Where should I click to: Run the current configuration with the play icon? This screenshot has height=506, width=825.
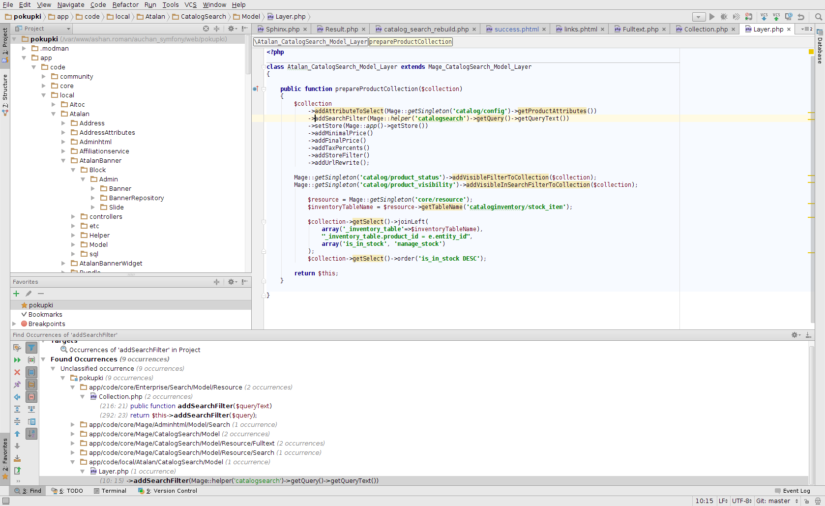711,17
